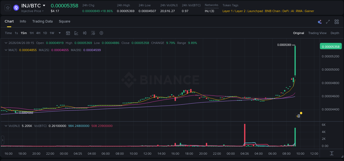The width and height of the screenshot is (344, 161).
Task: Select the 1H time interval
Action: [x=31, y=33]
